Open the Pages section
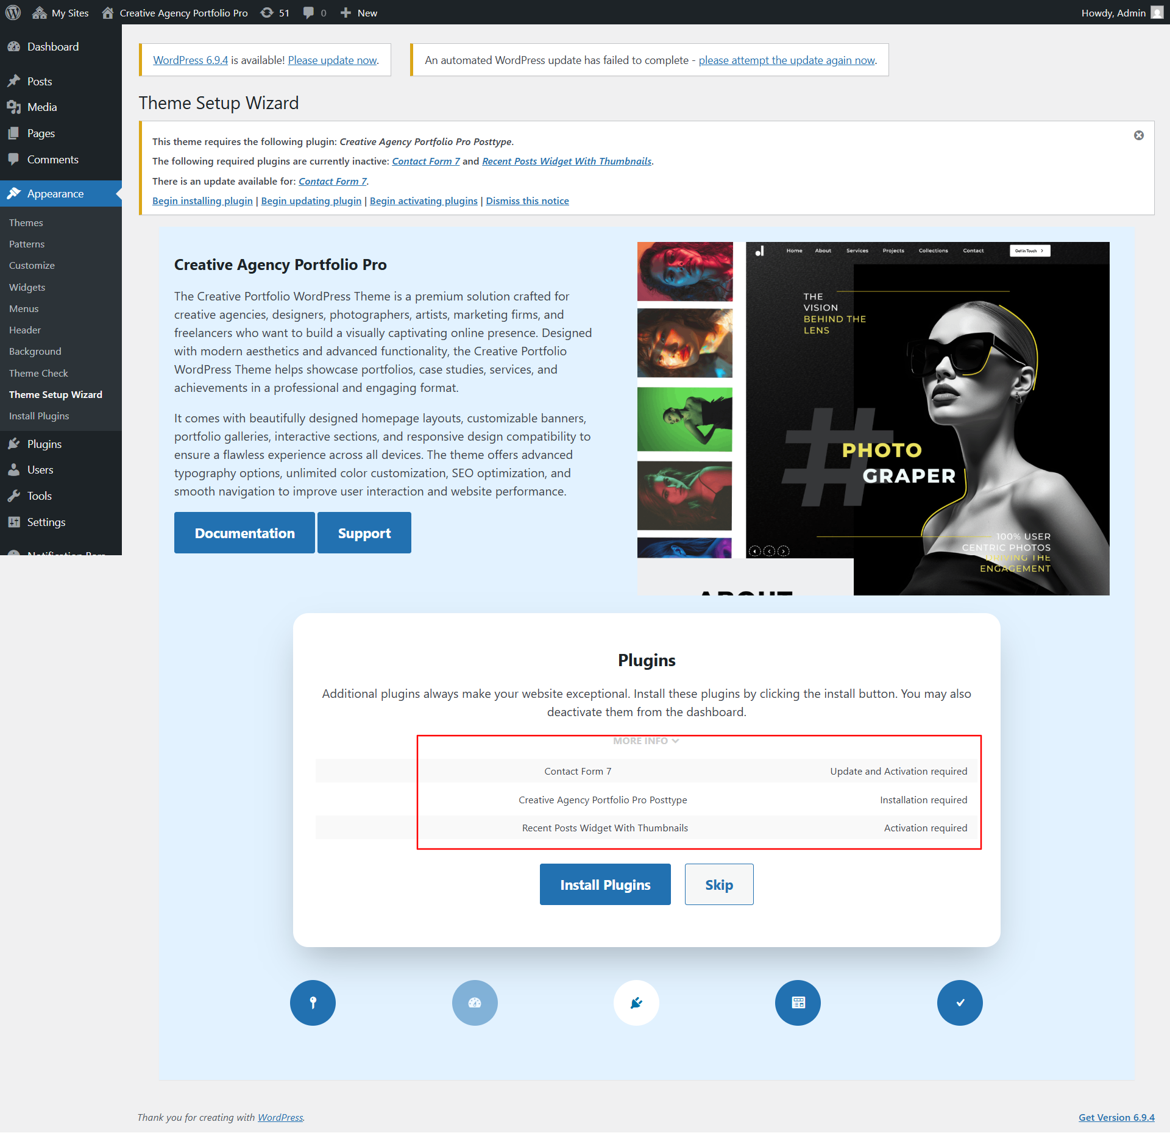Viewport: 1170px width, 1133px height. (61, 133)
